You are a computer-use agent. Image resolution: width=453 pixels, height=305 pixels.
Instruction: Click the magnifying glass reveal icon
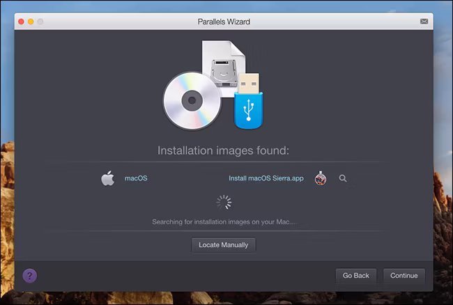(343, 178)
